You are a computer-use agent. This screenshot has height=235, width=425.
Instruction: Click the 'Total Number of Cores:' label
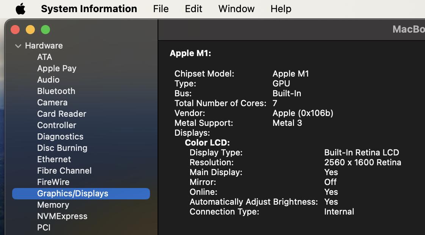click(220, 103)
